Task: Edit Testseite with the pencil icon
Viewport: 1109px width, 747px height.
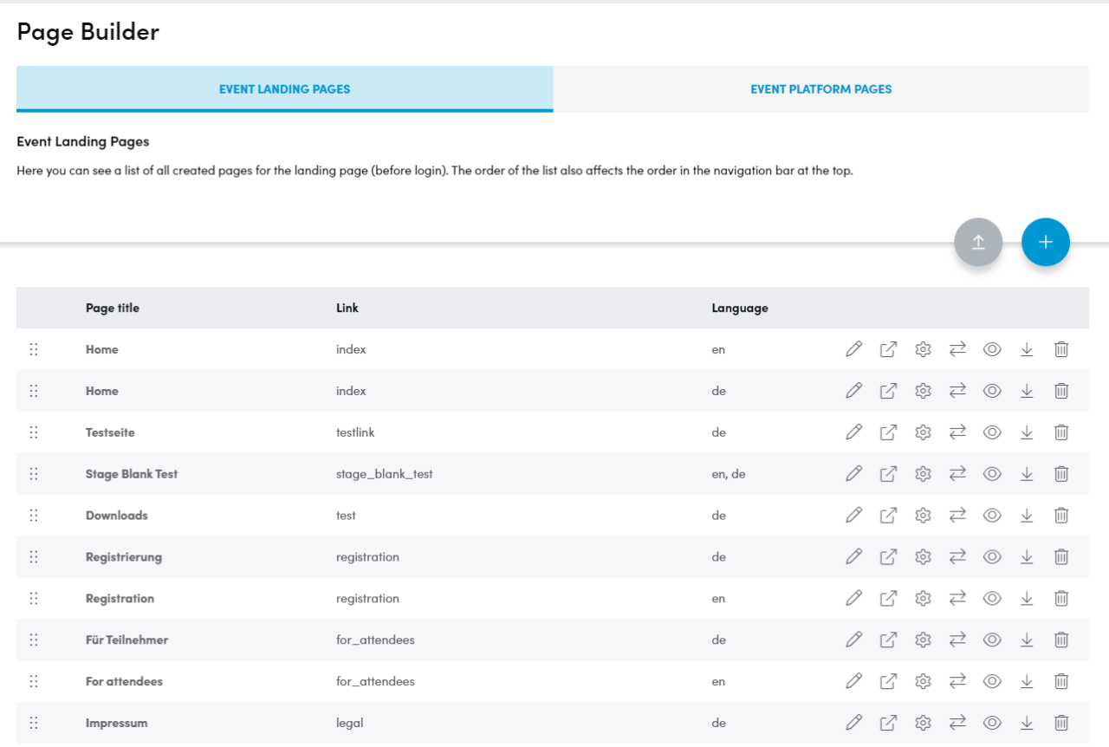Action: tap(853, 432)
